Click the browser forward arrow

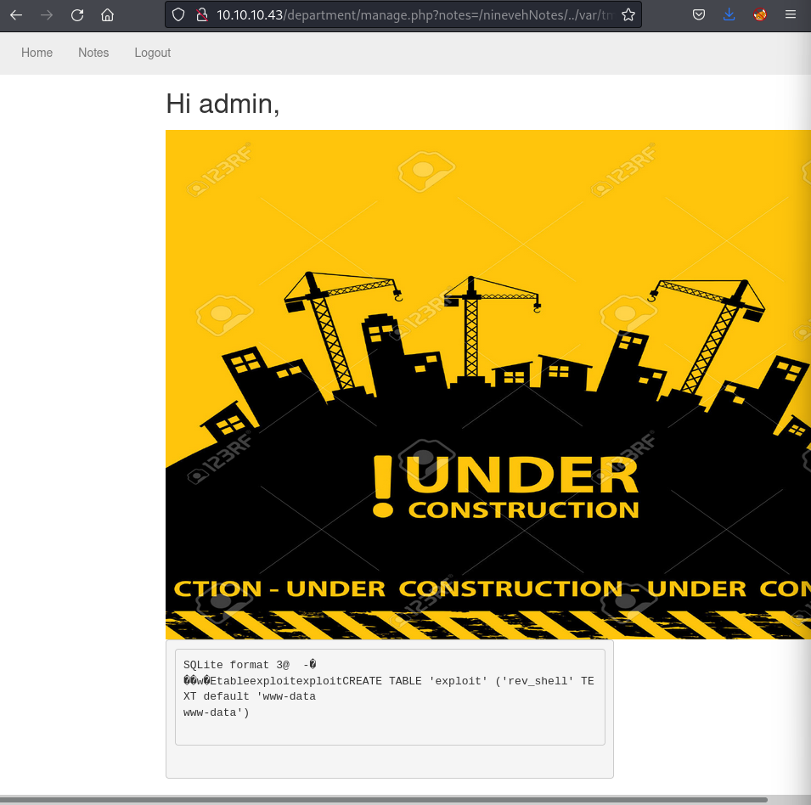[x=47, y=14]
